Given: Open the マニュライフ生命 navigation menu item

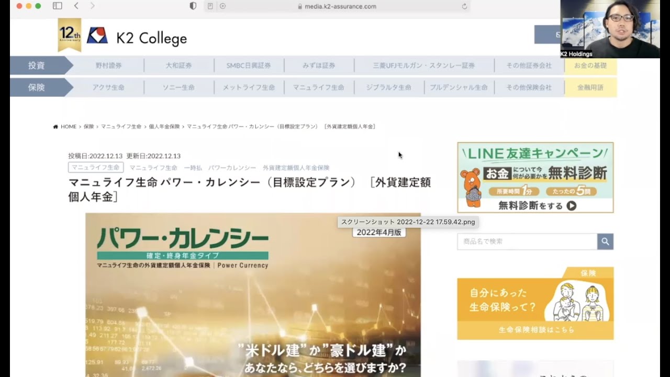Looking at the screenshot, I should (319, 87).
